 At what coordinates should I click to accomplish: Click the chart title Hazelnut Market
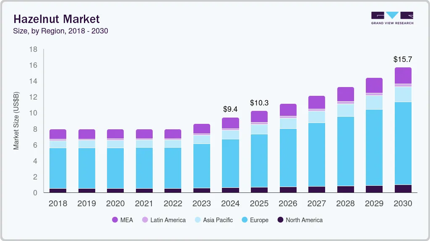[57, 19]
